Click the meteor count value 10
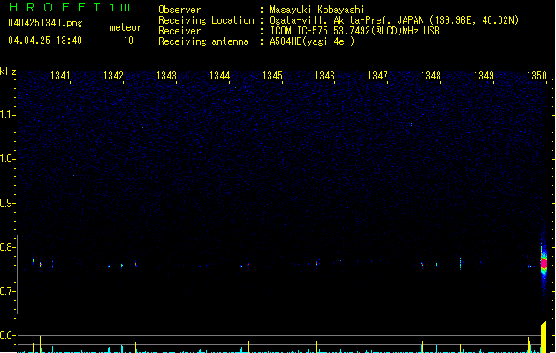The image size is (556, 353). coord(128,41)
